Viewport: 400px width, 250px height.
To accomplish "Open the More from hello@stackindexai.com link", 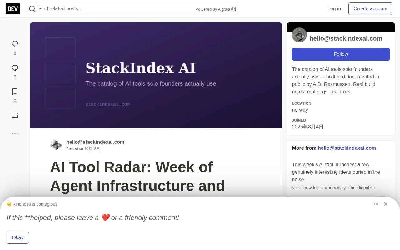I will coord(347,148).
